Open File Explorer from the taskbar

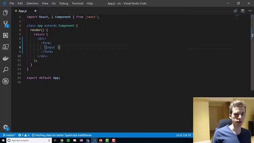tap(75, 140)
